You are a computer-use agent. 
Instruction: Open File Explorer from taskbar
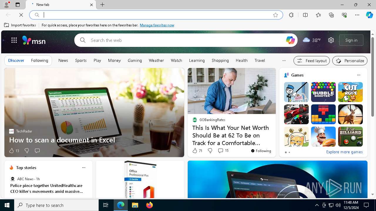[x=135, y=205]
